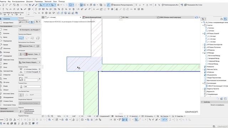Select the Колонна (Column) tool
The width and height of the screenshot is (228, 128).
tap(6, 33)
